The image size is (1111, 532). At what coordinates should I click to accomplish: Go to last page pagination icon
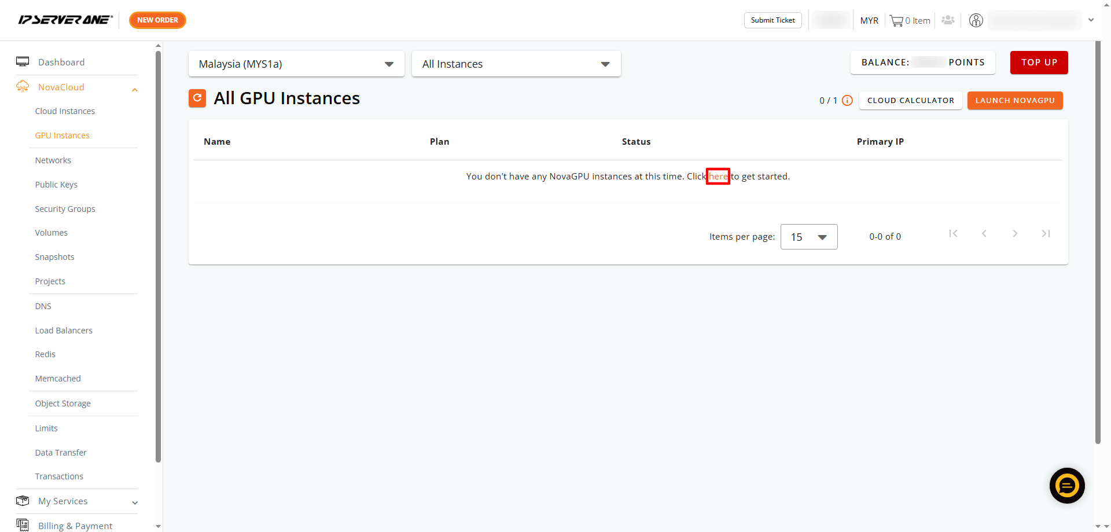click(1046, 233)
